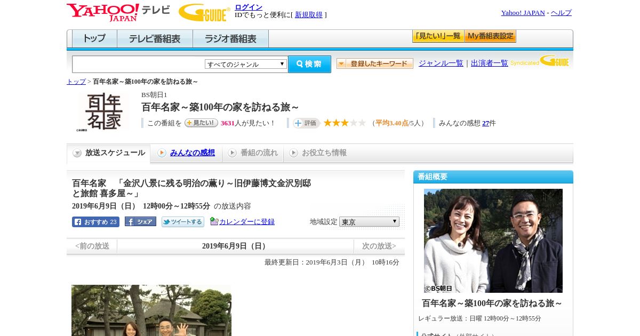
Task: Open the すべてのジャンル genre dropdown
Action: pyautogui.click(x=246, y=64)
